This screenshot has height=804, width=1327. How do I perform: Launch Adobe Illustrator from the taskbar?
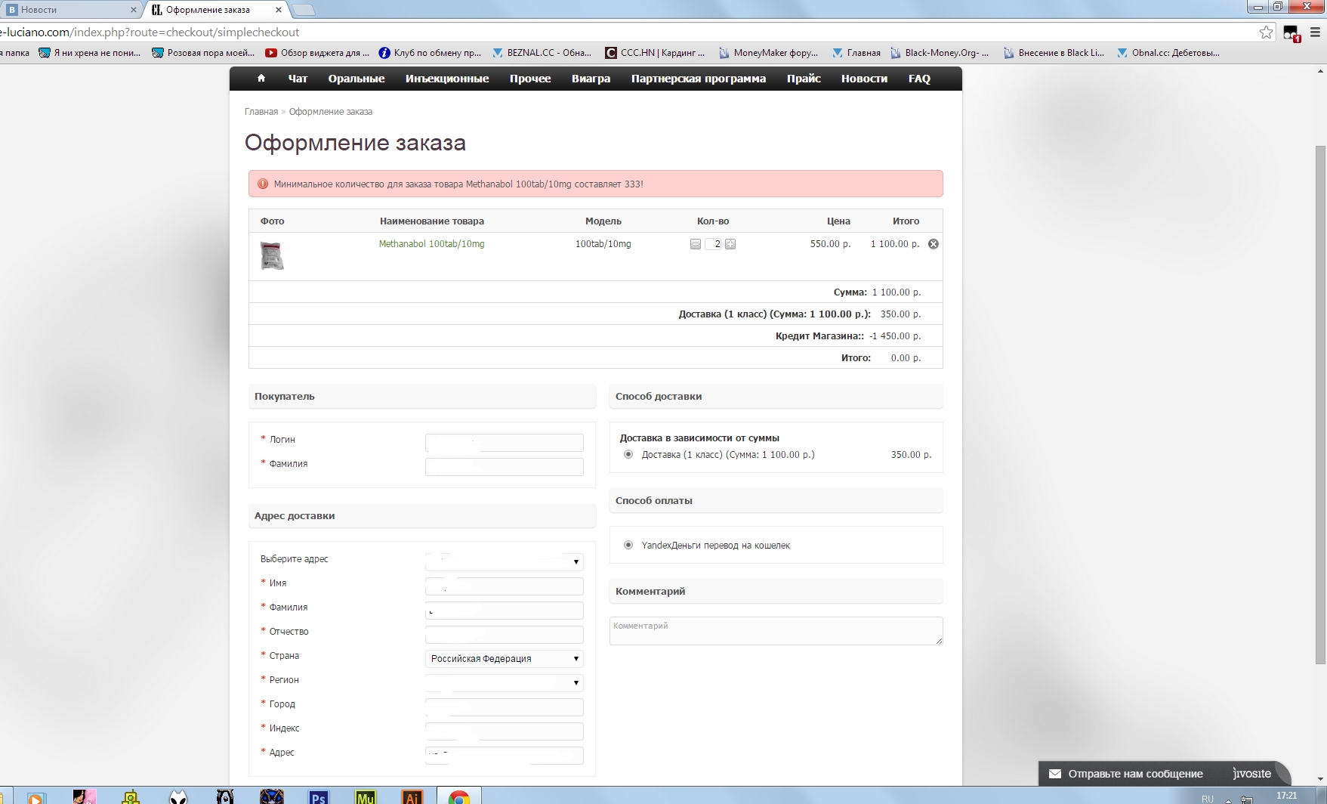pos(412,796)
